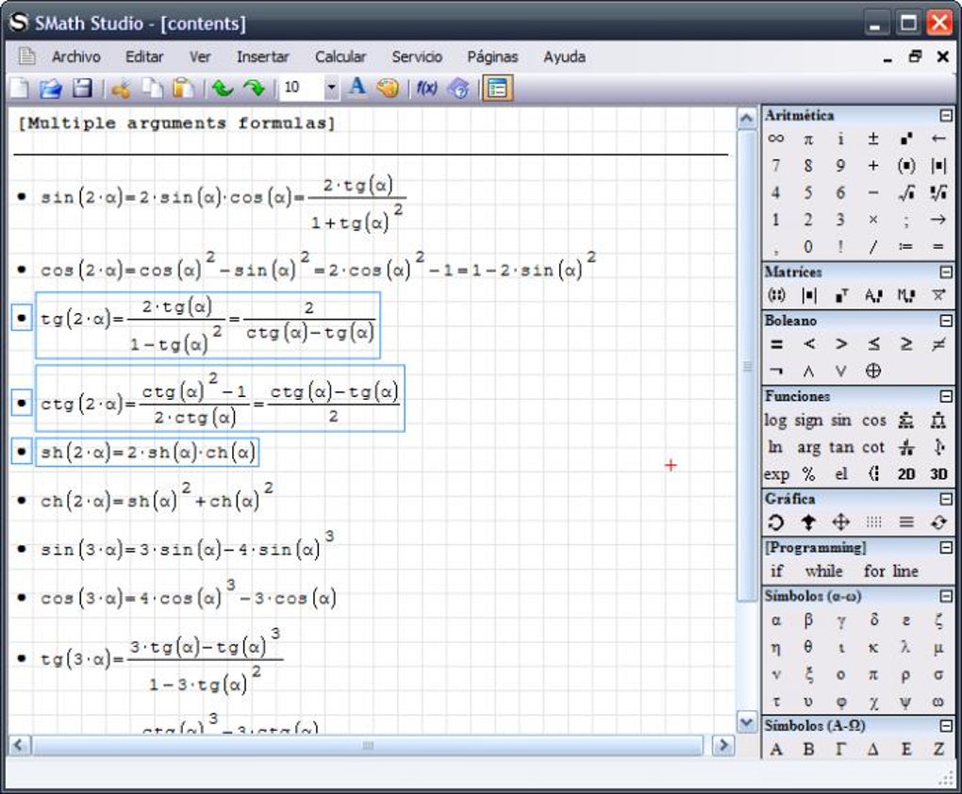The width and height of the screenshot is (962, 794).
Task: Insert the exp function
Action: pos(776,475)
